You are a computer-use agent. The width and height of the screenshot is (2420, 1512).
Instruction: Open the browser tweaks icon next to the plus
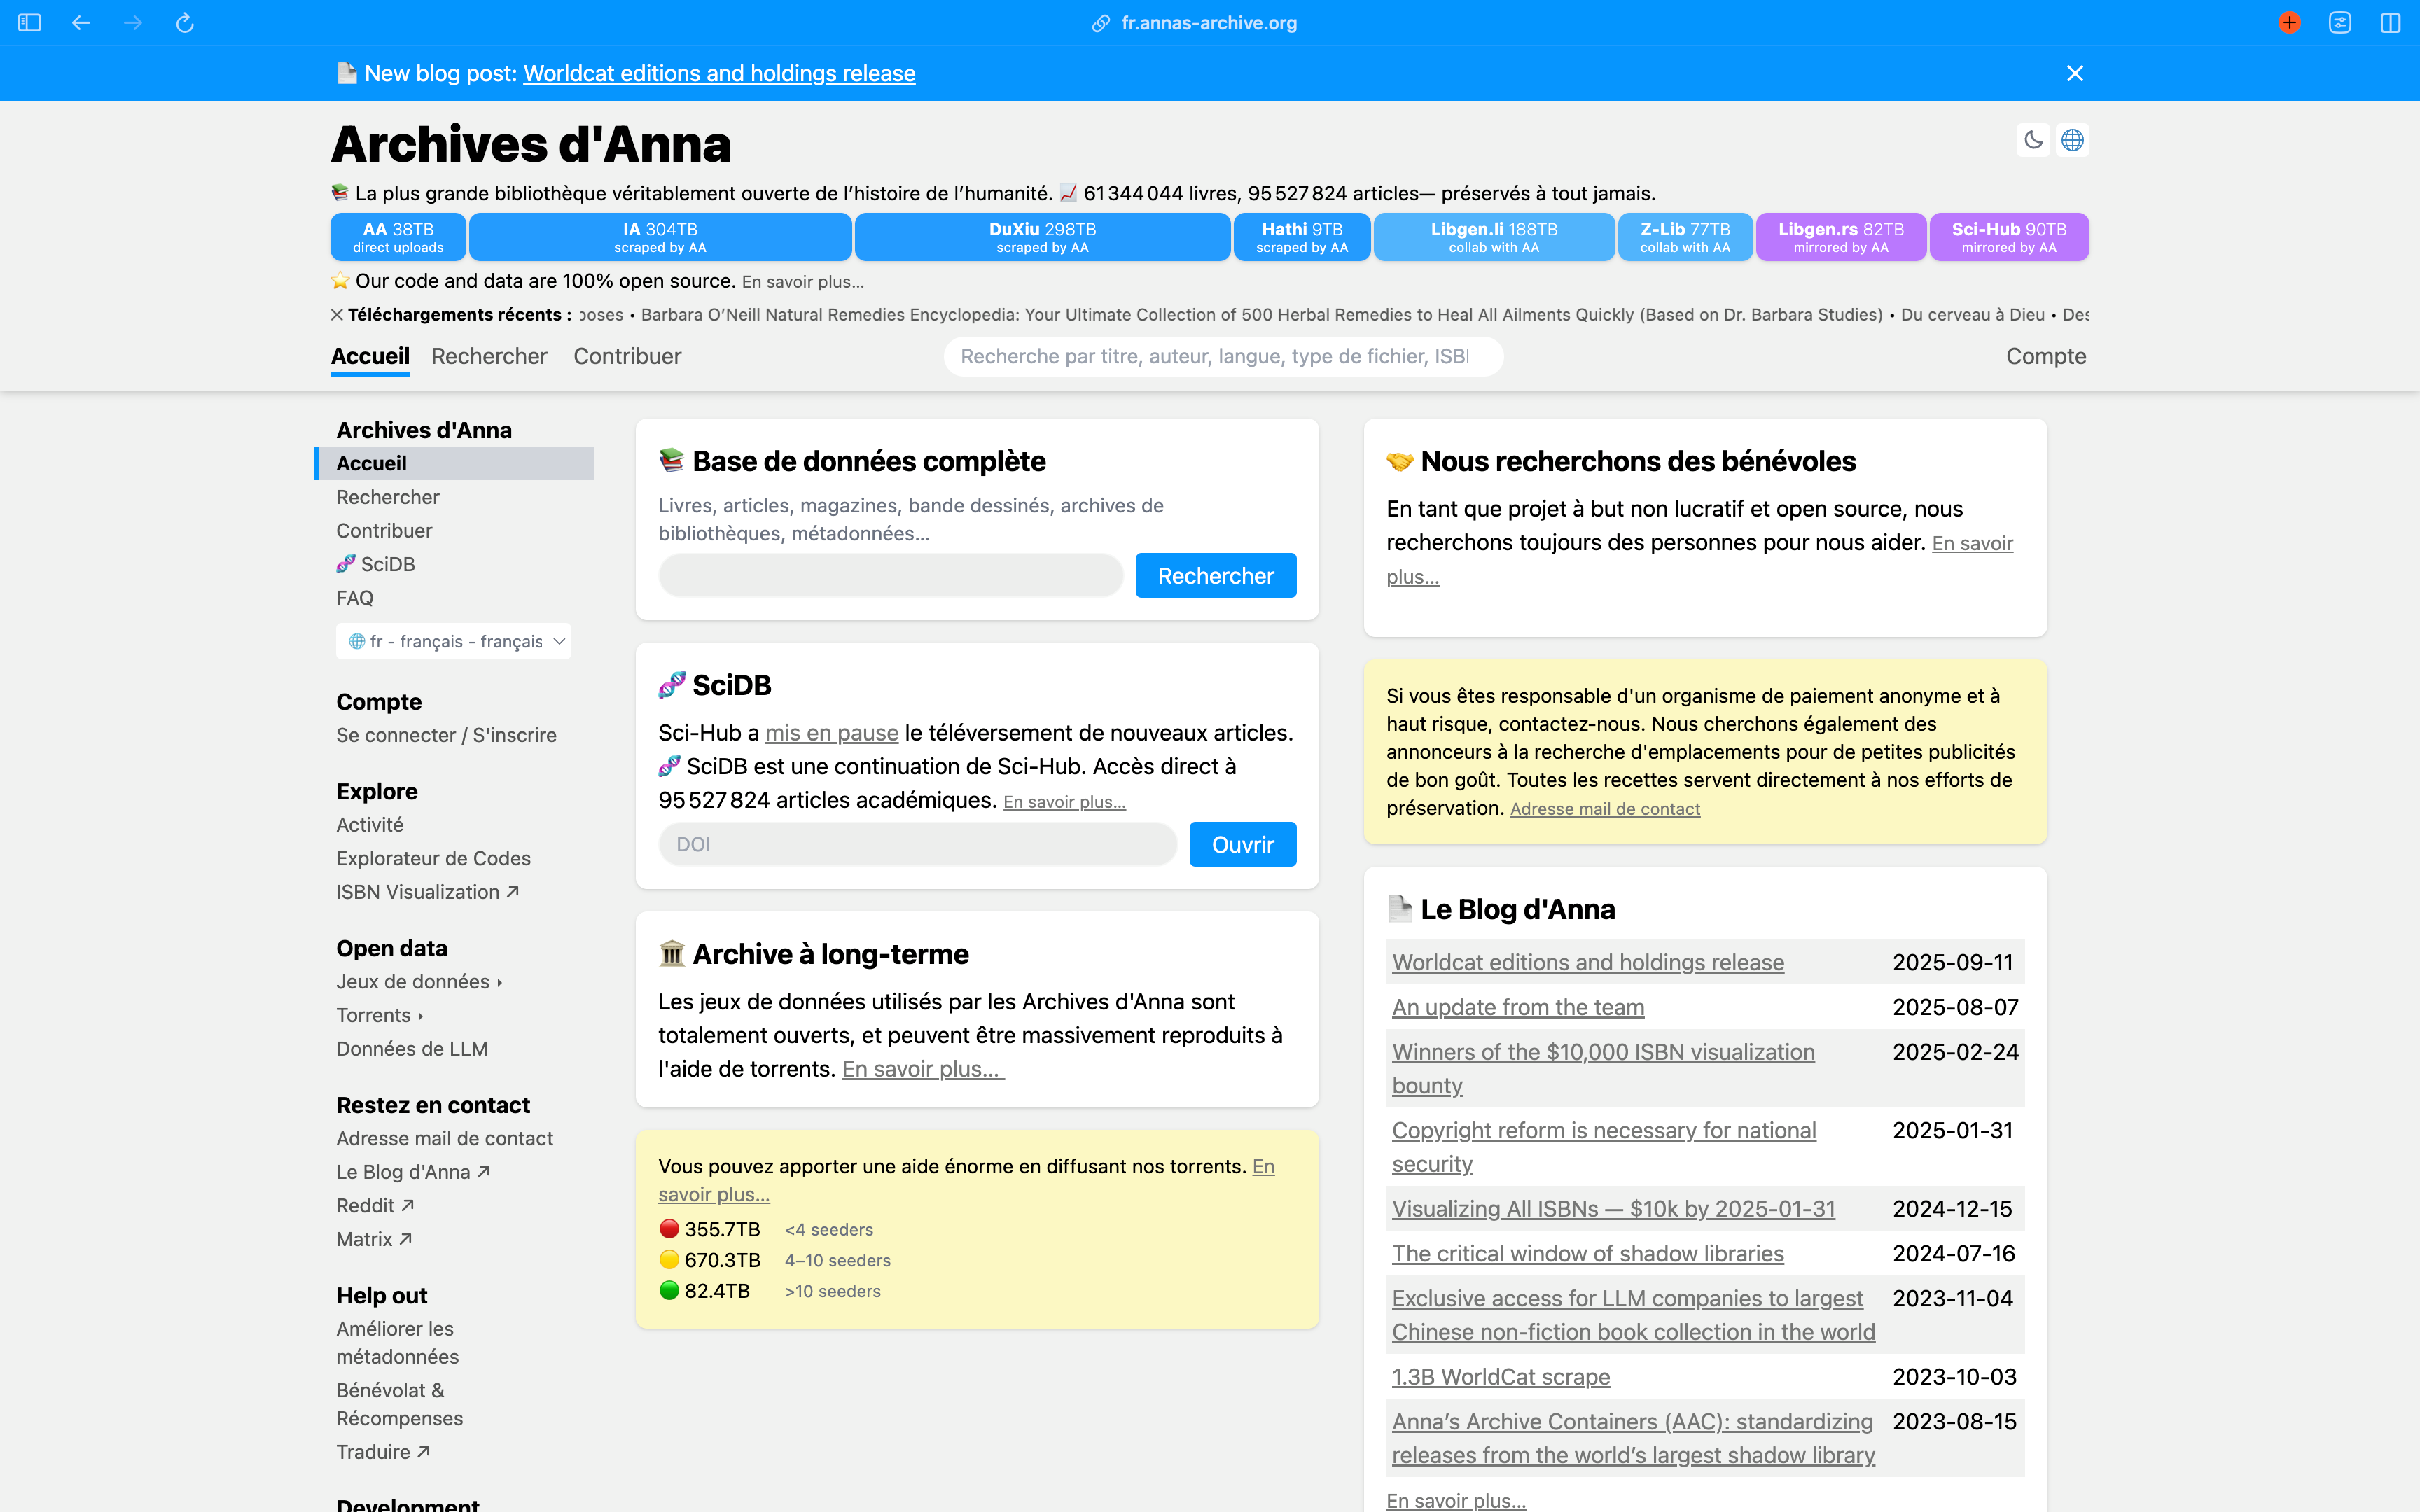click(2340, 23)
